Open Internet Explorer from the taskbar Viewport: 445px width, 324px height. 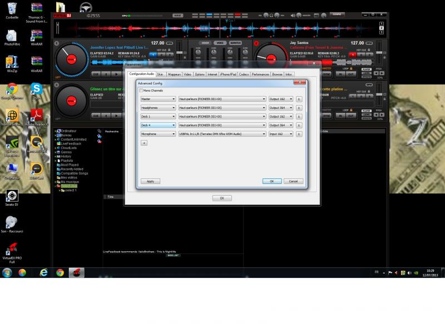tap(43, 273)
